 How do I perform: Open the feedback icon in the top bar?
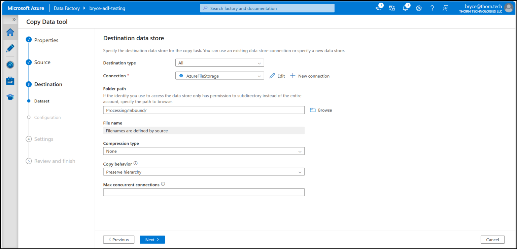446,8
